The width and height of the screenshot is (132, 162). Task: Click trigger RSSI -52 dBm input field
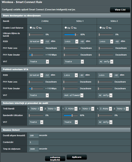click(47, 42)
